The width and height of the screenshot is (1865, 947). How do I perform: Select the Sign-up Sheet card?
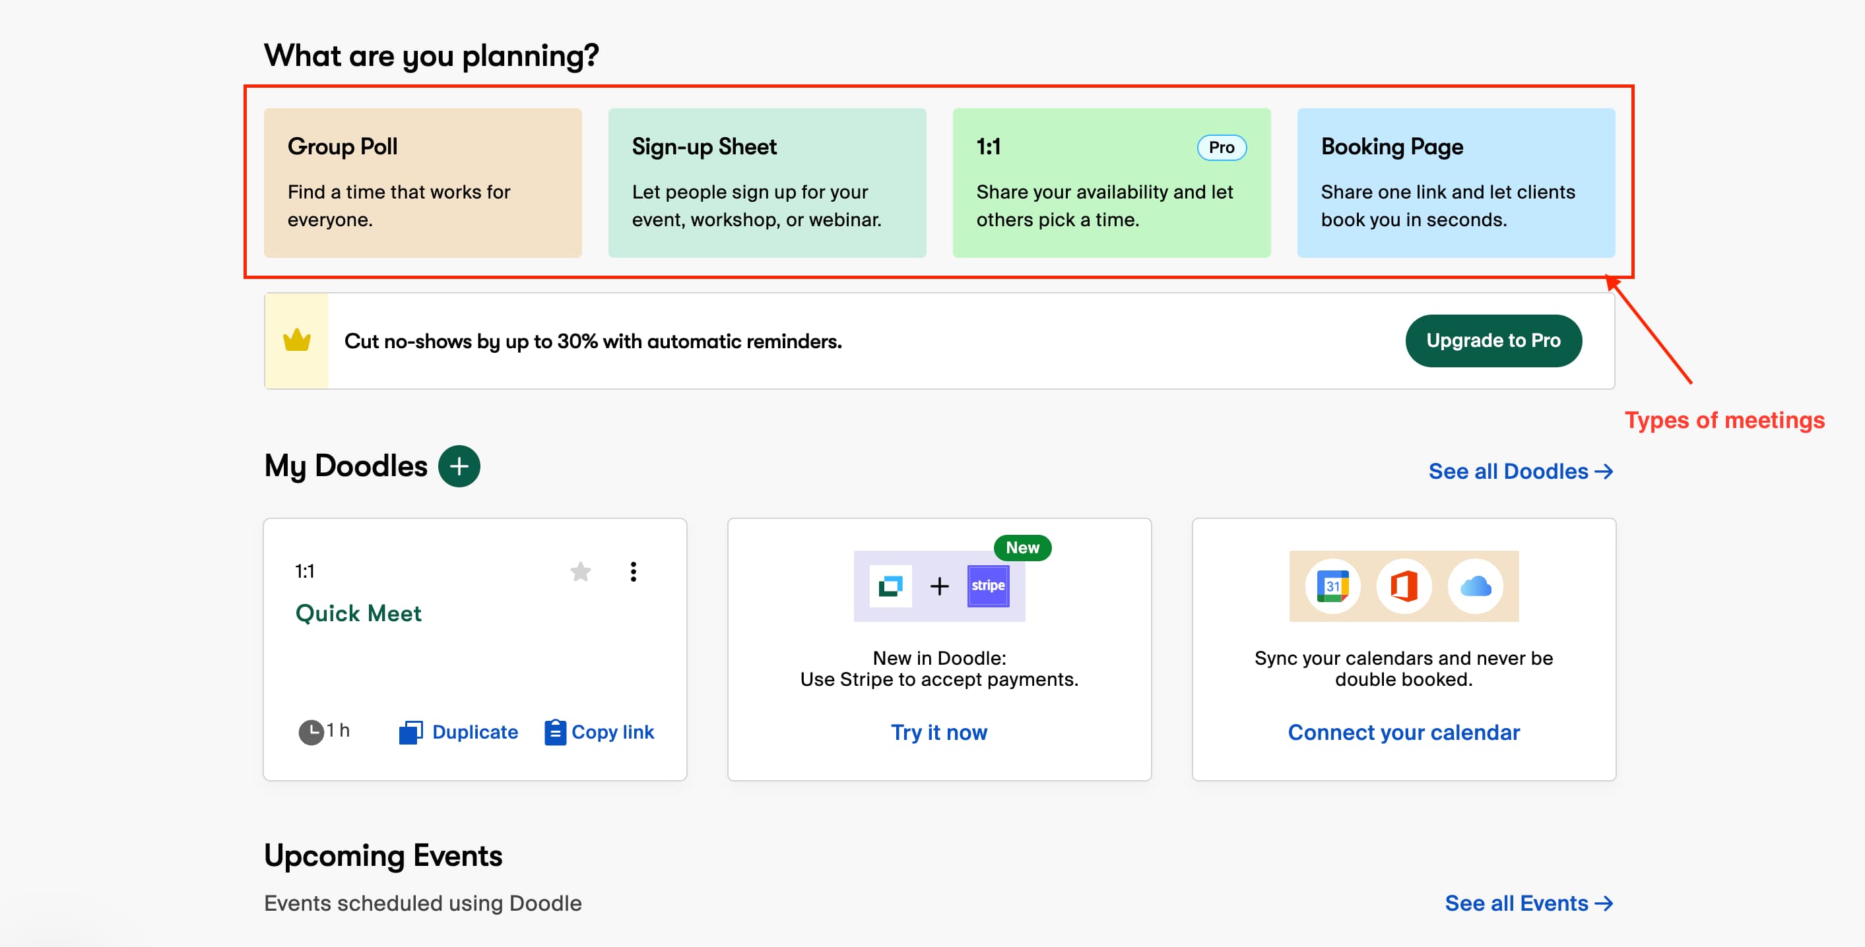pos(768,183)
